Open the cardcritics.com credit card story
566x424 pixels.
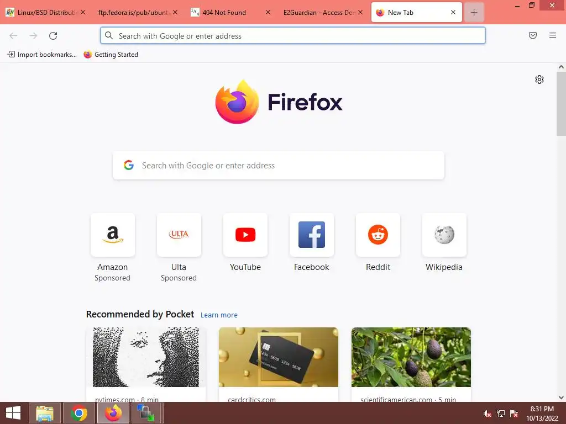(x=279, y=357)
